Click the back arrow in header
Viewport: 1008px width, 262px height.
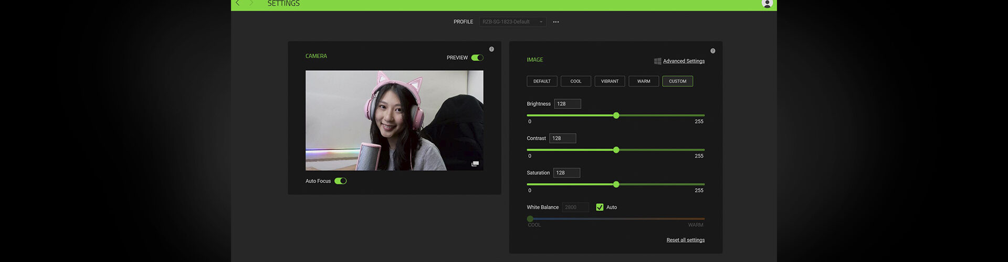238,3
